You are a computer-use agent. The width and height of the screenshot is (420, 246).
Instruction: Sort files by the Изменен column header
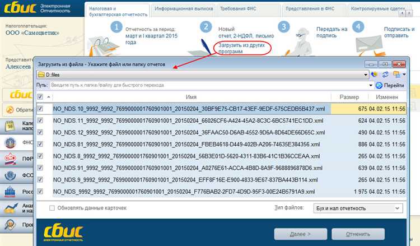coord(387,97)
